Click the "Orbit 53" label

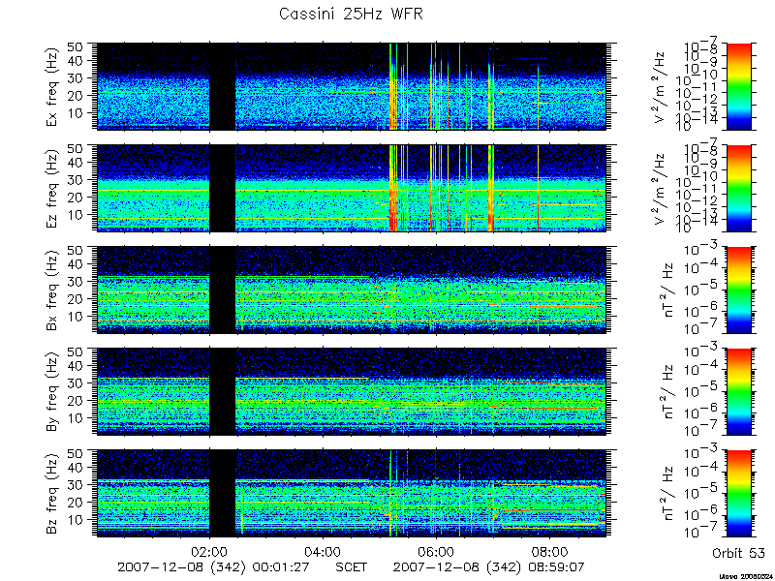(x=738, y=553)
